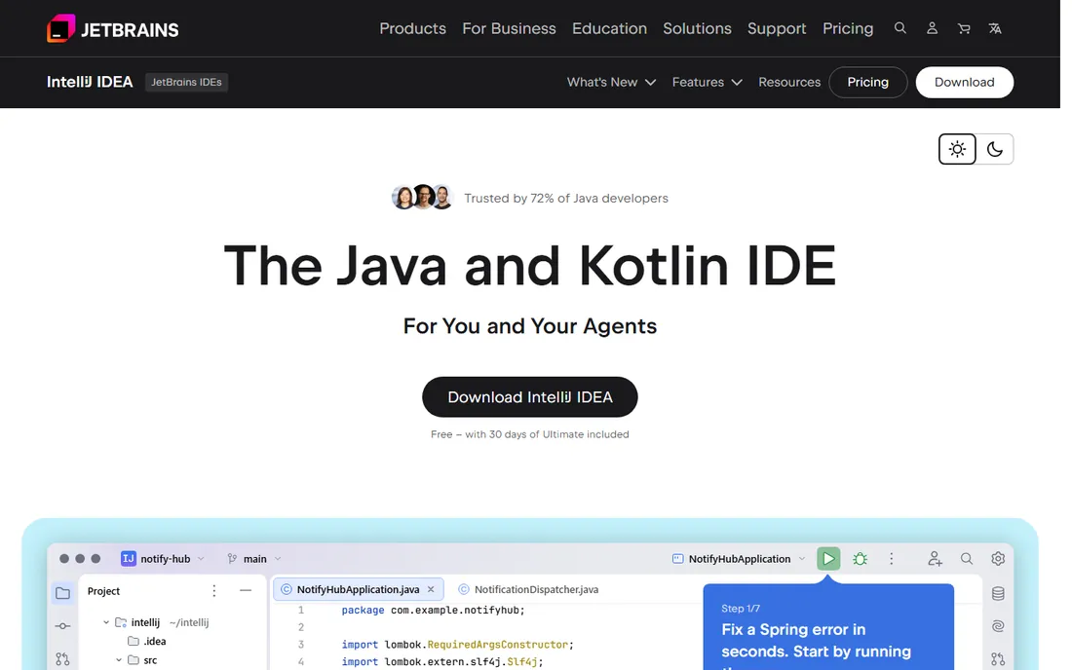
Task: Open the account profile icon
Action: click(932, 28)
